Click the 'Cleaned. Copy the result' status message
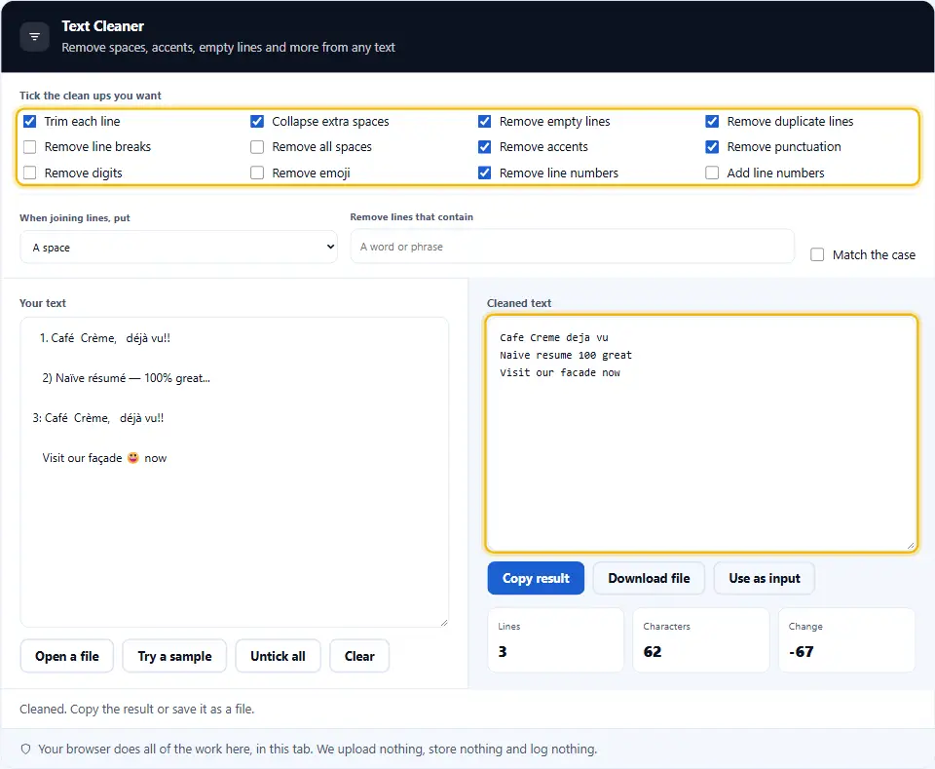935x769 pixels. coord(137,709)
